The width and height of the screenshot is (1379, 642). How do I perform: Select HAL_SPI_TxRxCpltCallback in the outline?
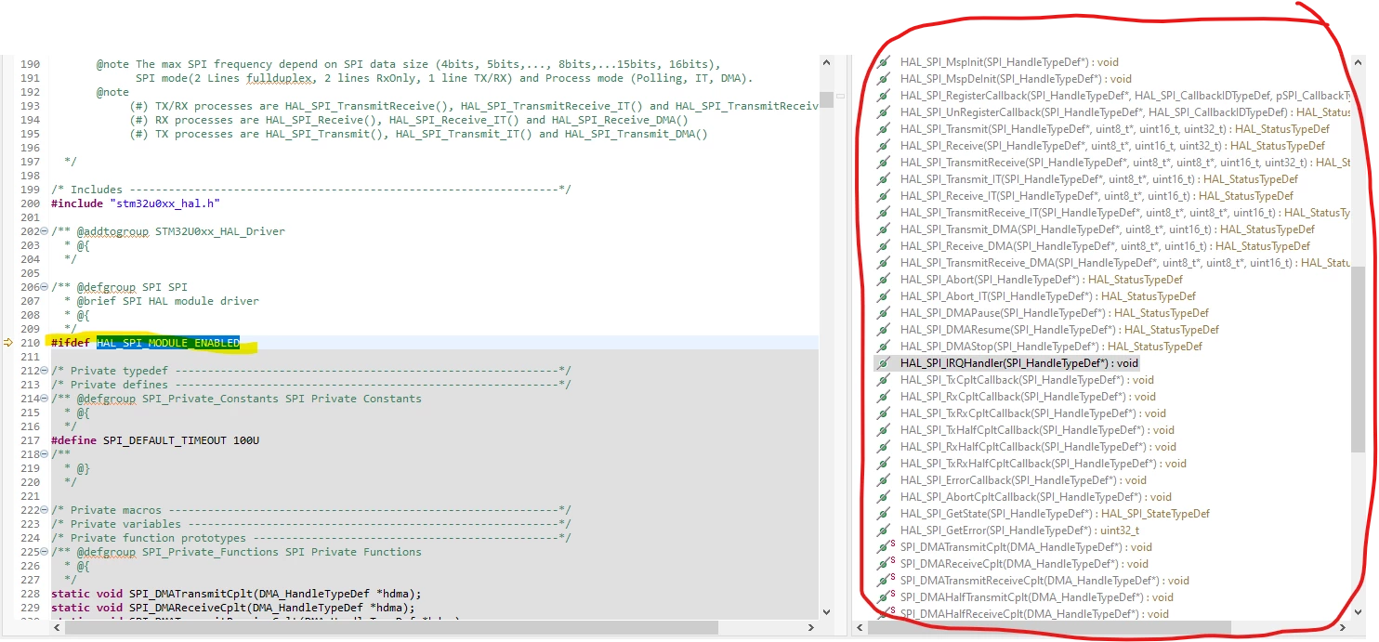1032,413
